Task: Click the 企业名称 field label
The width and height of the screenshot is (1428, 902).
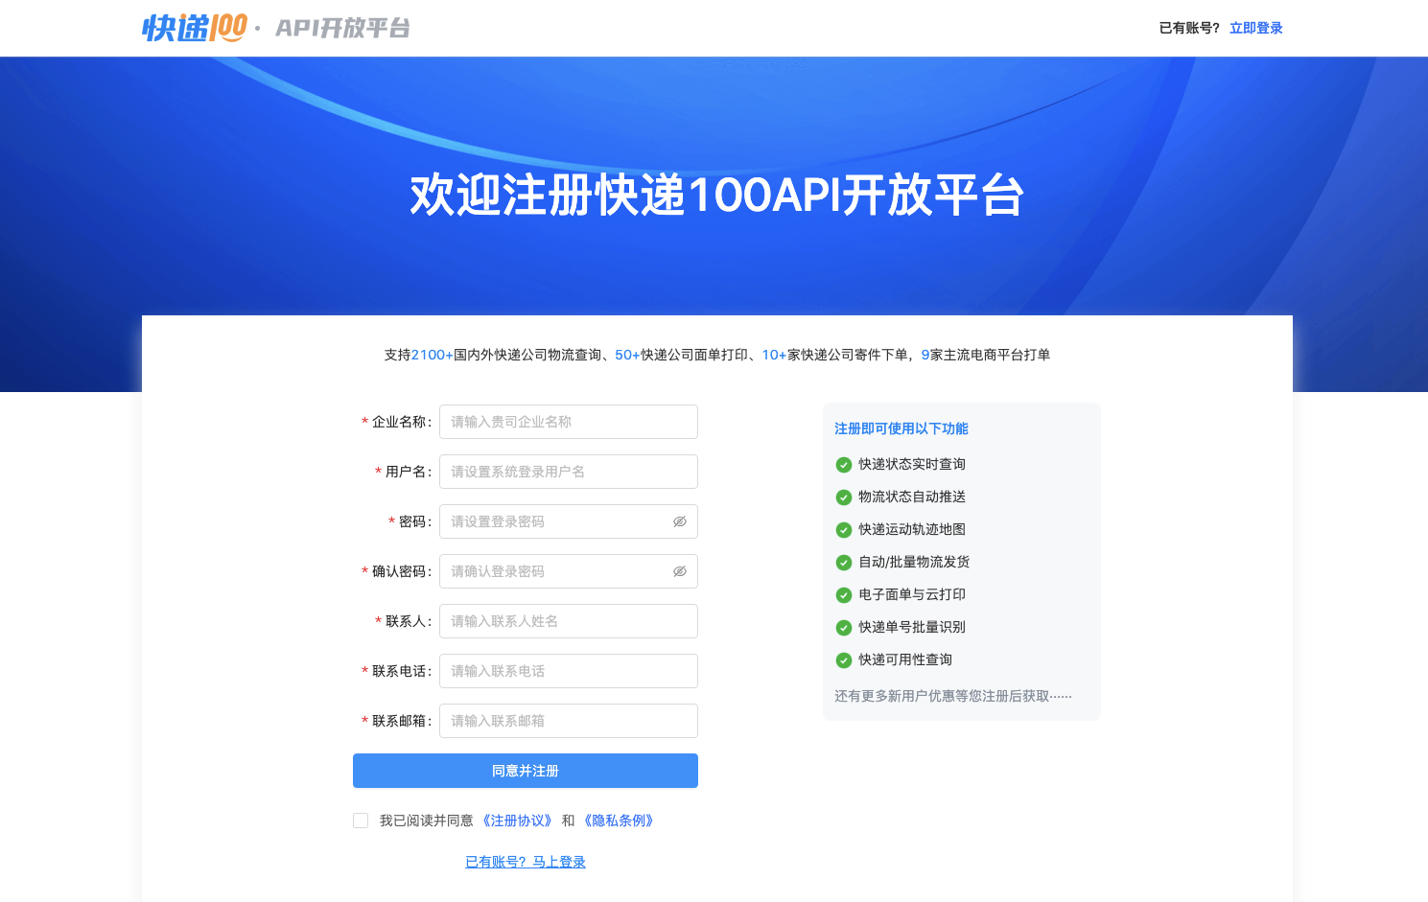Action: coord(401,422)
